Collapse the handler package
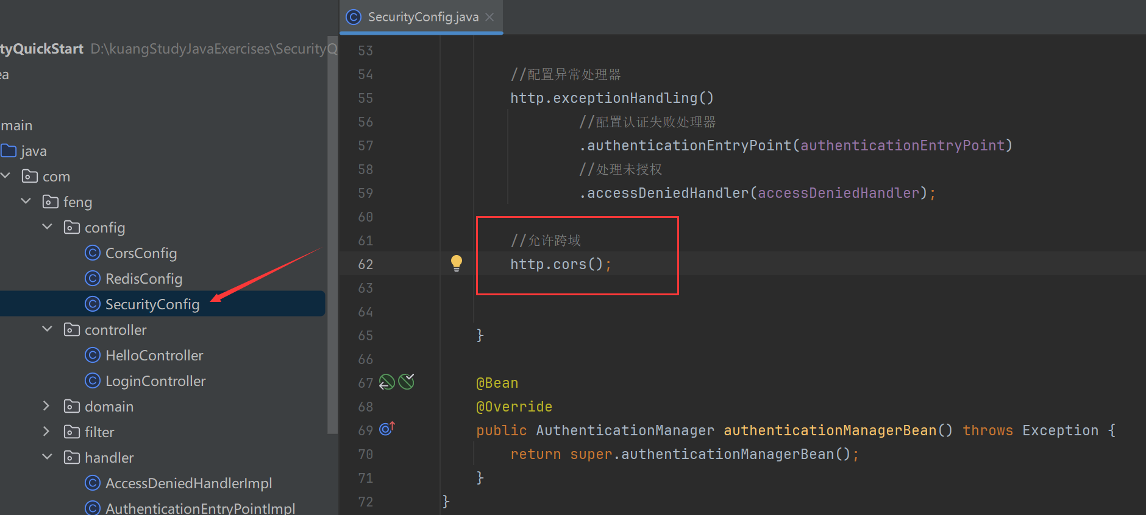Viewport: 1146px width, 515px height. [47, 457]
